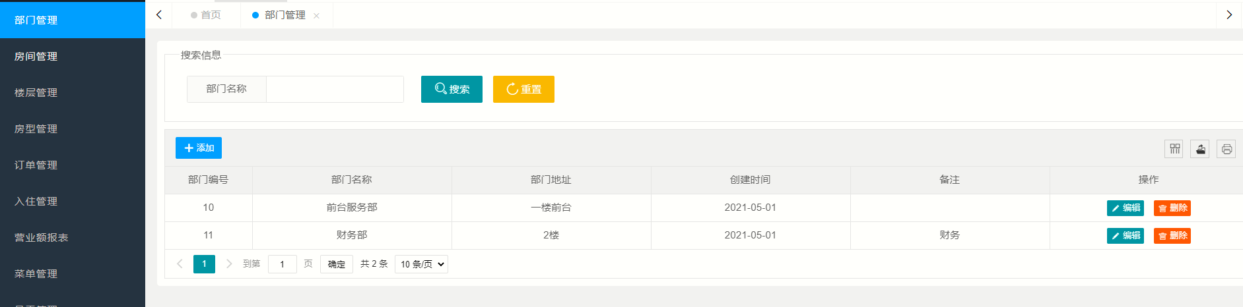This screenshot has height=307, width=1243.
Task: Click the 共 2 条 total count text
Action: pyautogui.click(x=374, y=264)
